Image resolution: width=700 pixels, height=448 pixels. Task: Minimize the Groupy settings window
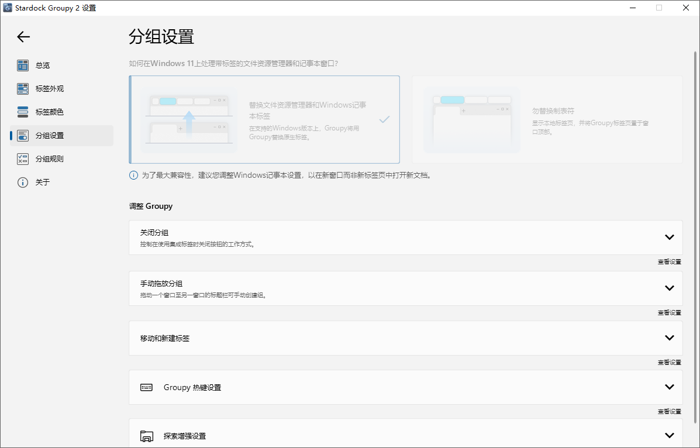(633, 8)
